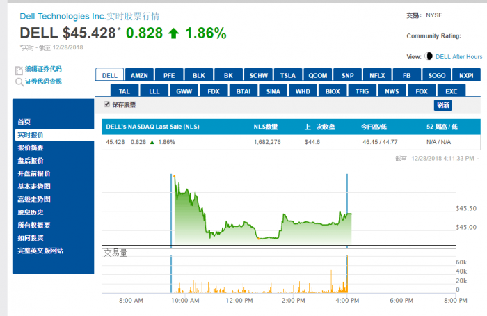Switch to the SINA ticker tab
Image resolution: width=487 pixels, height=316 pixels.
click(273, 91)
